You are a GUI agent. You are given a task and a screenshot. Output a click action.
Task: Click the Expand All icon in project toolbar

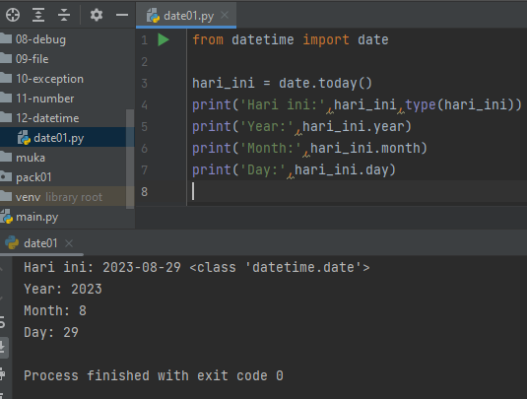38,15
